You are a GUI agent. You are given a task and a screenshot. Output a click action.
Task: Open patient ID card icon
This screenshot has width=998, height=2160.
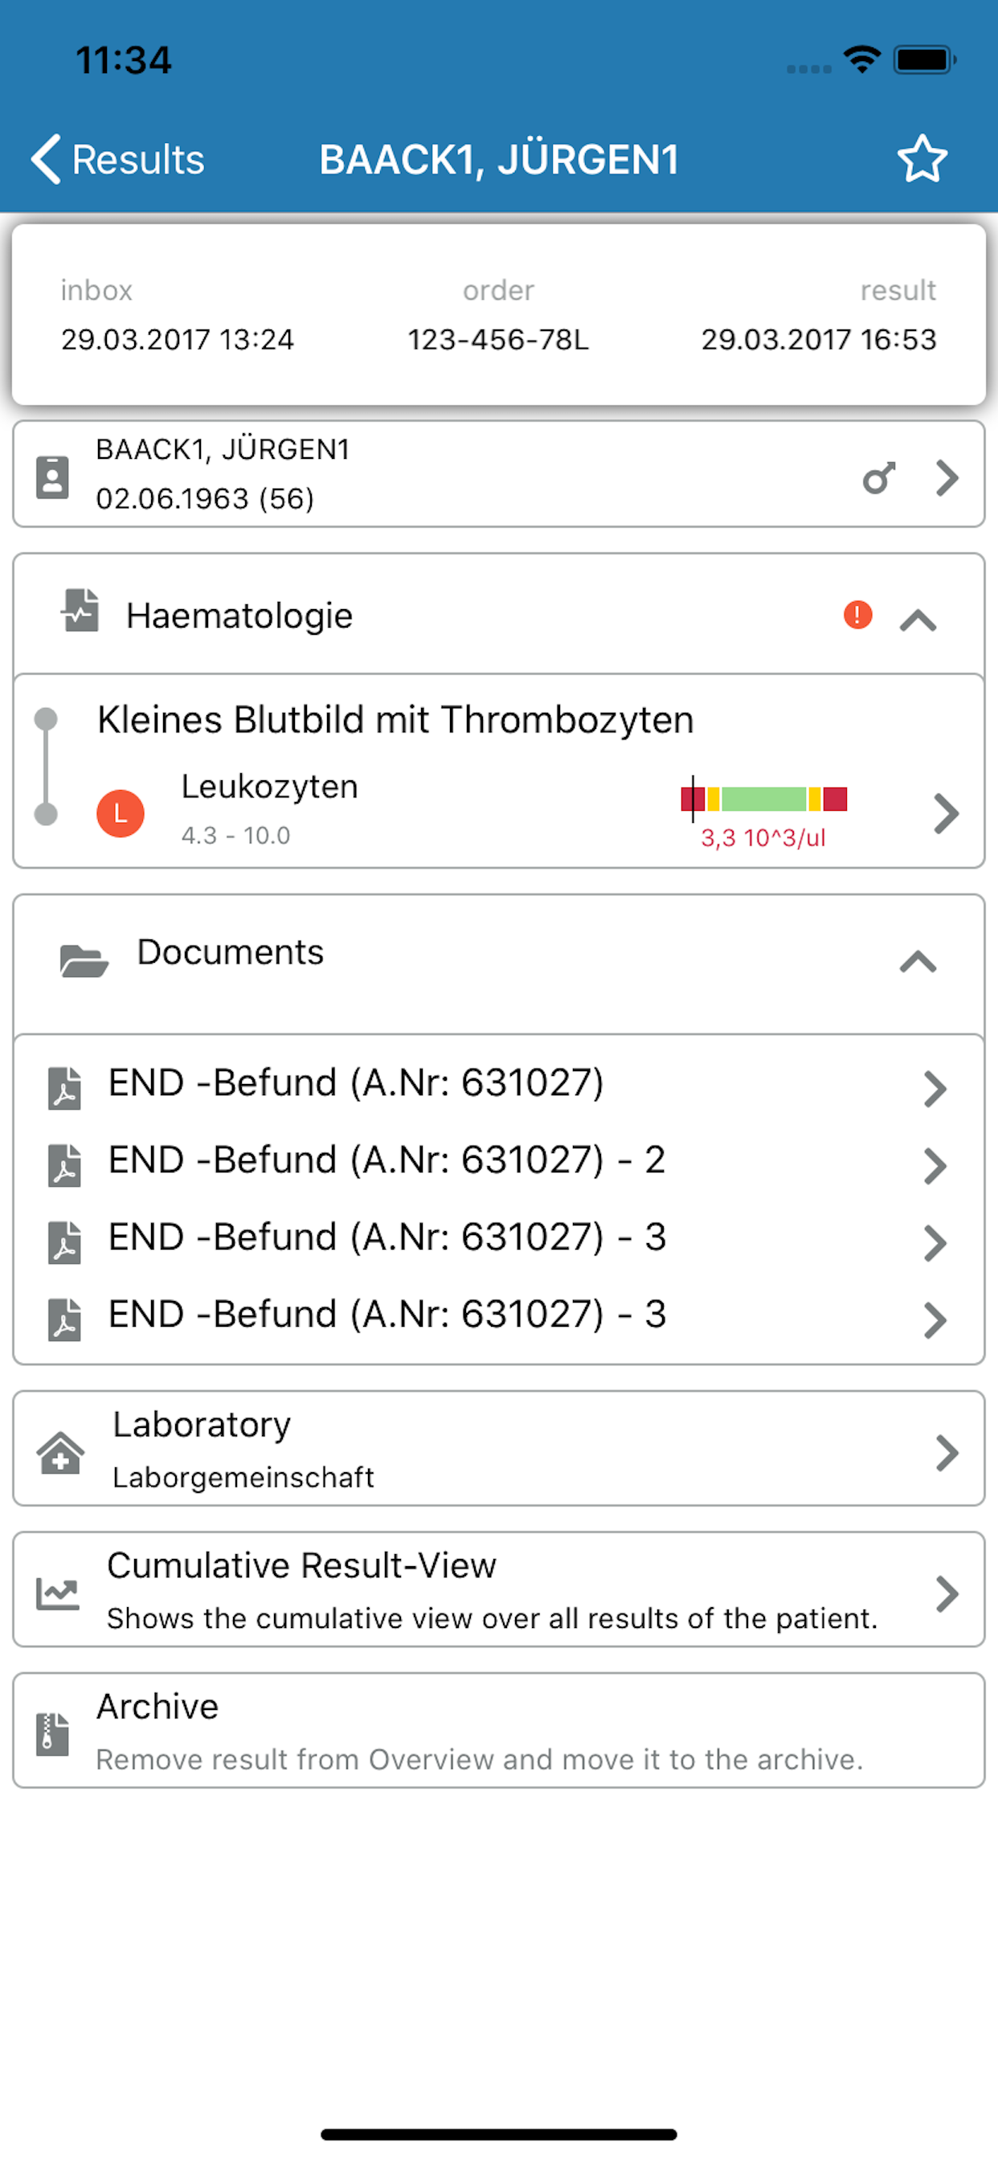tap(52, 477)
